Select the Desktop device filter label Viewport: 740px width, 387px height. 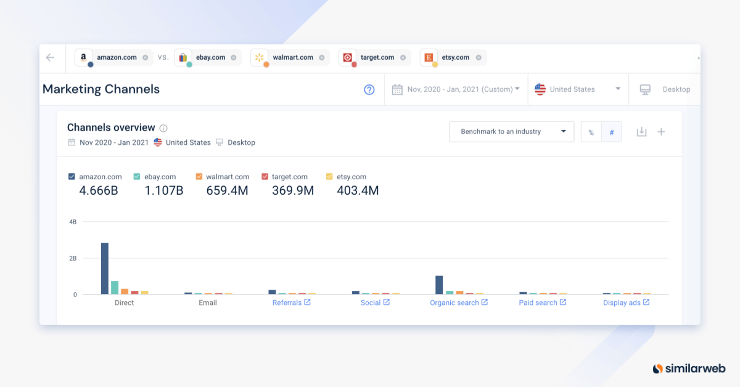(x=676, y=89)
